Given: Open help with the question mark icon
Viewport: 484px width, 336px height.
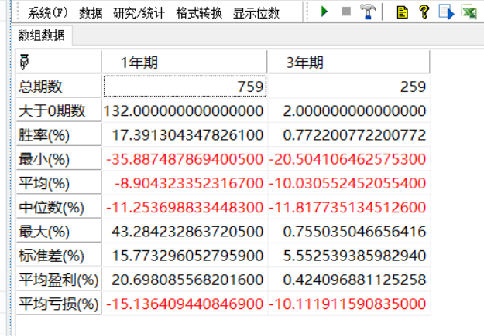Looking at the screenshot, I should tap(424, 12).
